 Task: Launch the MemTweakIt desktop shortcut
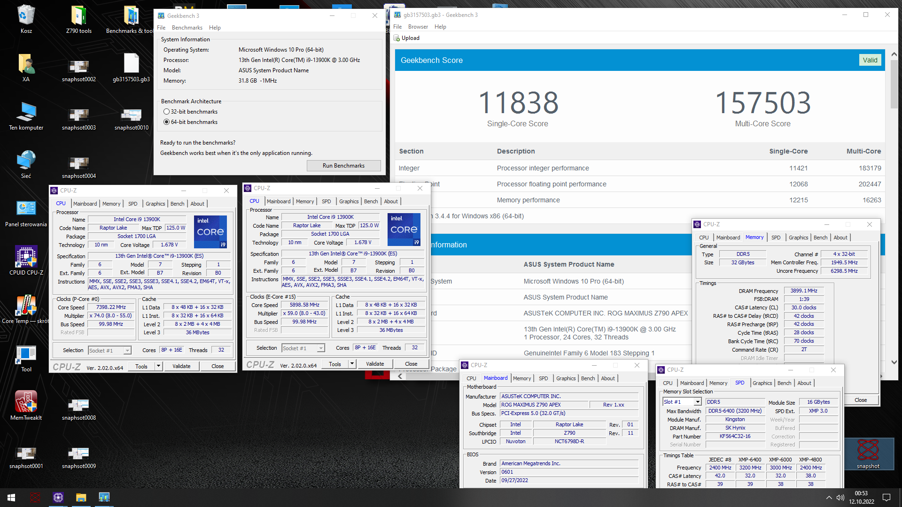click(x=26, y=406)
